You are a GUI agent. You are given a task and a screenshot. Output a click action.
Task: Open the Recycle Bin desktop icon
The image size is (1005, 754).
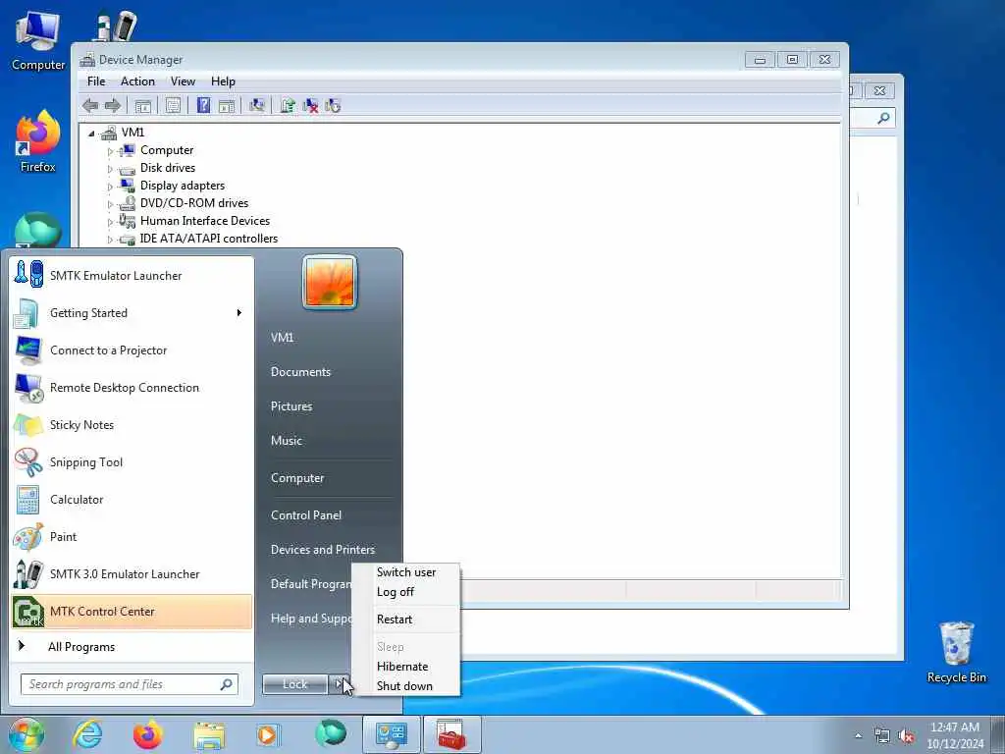[x=956, y=652]
